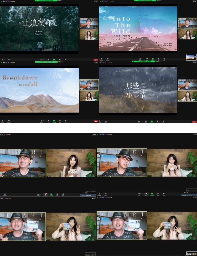
Task: Open chat icon below Into The Wild slide
Action: 147,59
